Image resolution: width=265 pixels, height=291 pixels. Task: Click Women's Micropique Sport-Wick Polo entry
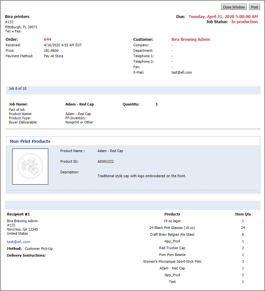click(x=172, y=261)
